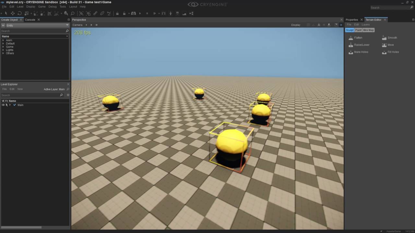This screenshot has width=415, height=233.
Task: Select the Sculpt terrain mode button
Action: point(350,30)
